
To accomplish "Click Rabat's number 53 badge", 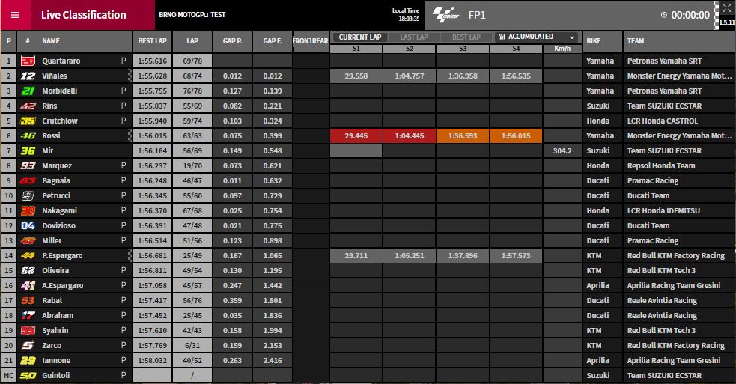I will coord(28,301).
